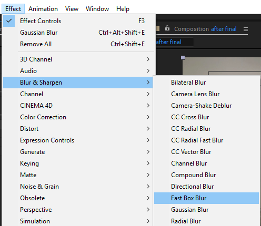Open the Animation menu
Screen dimensions: 261x226
(43, 9)
